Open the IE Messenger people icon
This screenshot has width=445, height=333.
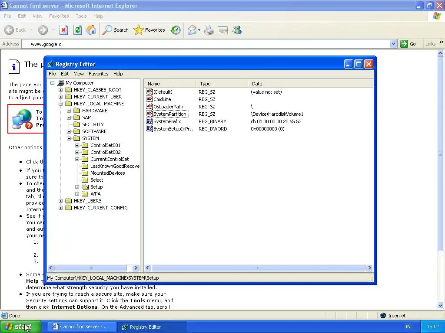237,30
